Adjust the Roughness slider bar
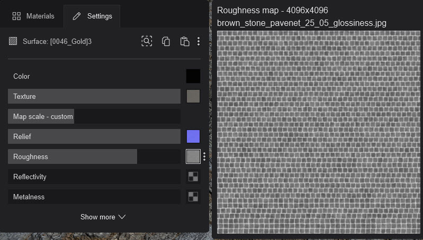Image resolution: width=423 pixels, height=240 pixels. 94,156
